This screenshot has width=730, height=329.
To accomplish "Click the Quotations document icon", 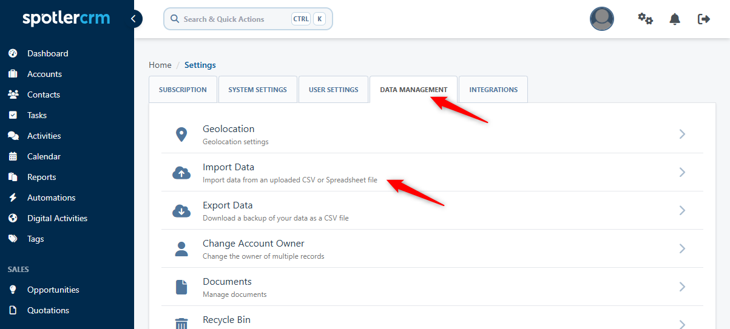I will click(13, 310).
